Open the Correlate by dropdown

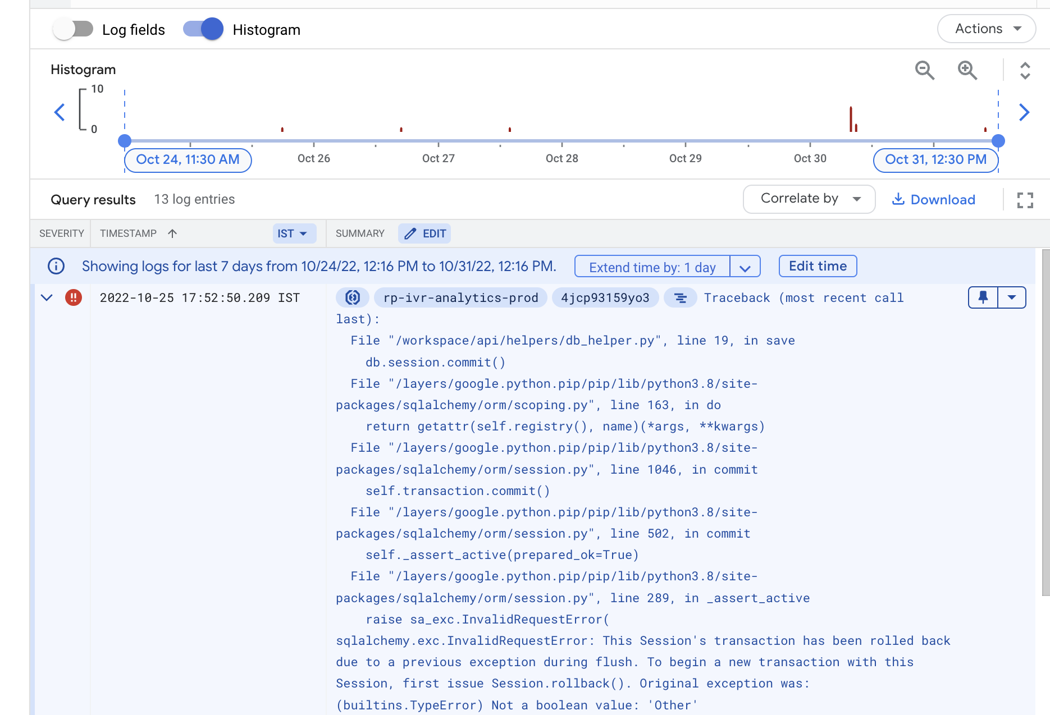pos(809,199)
